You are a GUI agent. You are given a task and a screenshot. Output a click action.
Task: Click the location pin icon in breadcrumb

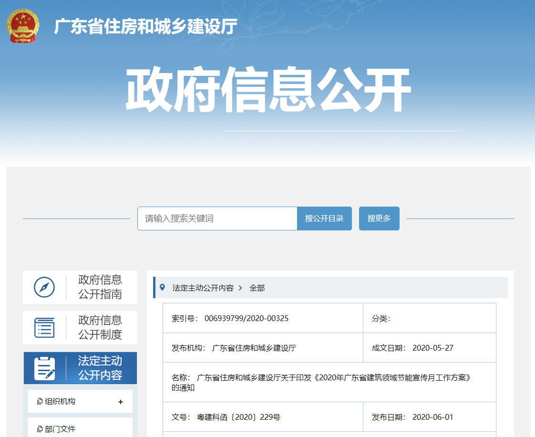[163, 288]
